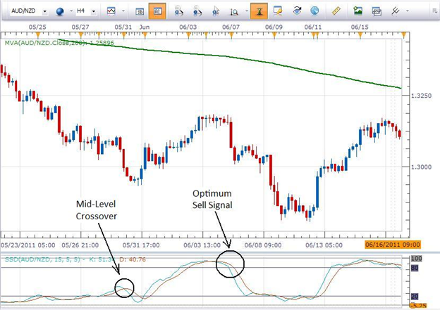Click the orange marker below 06/09
440x310 pixels.
[x=274, y=35]
